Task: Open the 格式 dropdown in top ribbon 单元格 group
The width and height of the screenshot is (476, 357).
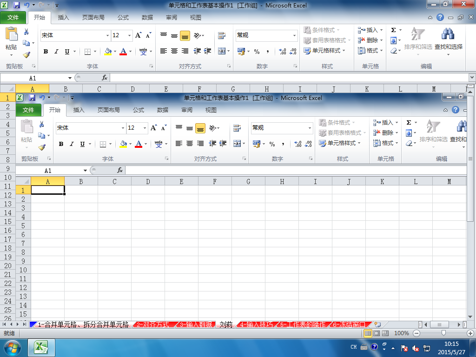Action: (370, 51)
